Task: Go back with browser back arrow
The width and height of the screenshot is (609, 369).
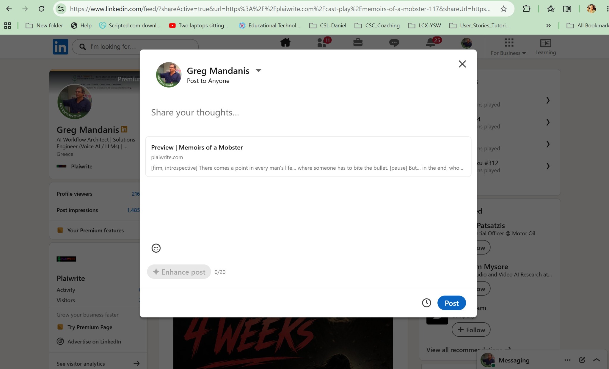Action: [x=9, y=9]
